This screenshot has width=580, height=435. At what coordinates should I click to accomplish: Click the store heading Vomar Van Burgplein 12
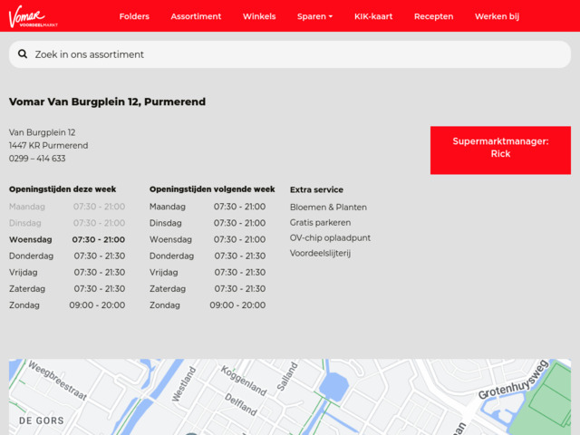(x=107, y=102)
